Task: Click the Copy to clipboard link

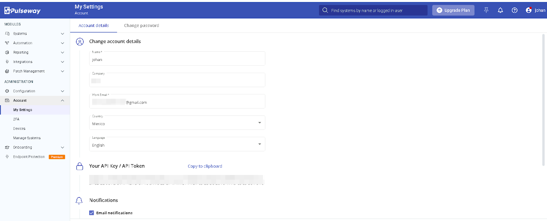Action: (205, 166)
